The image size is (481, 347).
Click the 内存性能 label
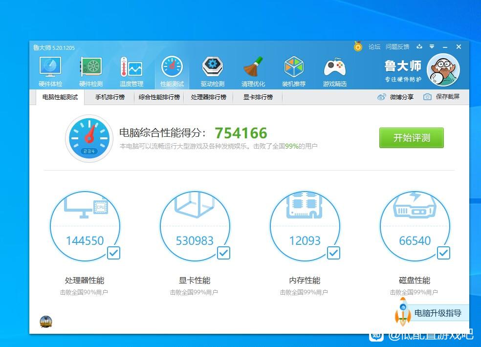(305, 280)
